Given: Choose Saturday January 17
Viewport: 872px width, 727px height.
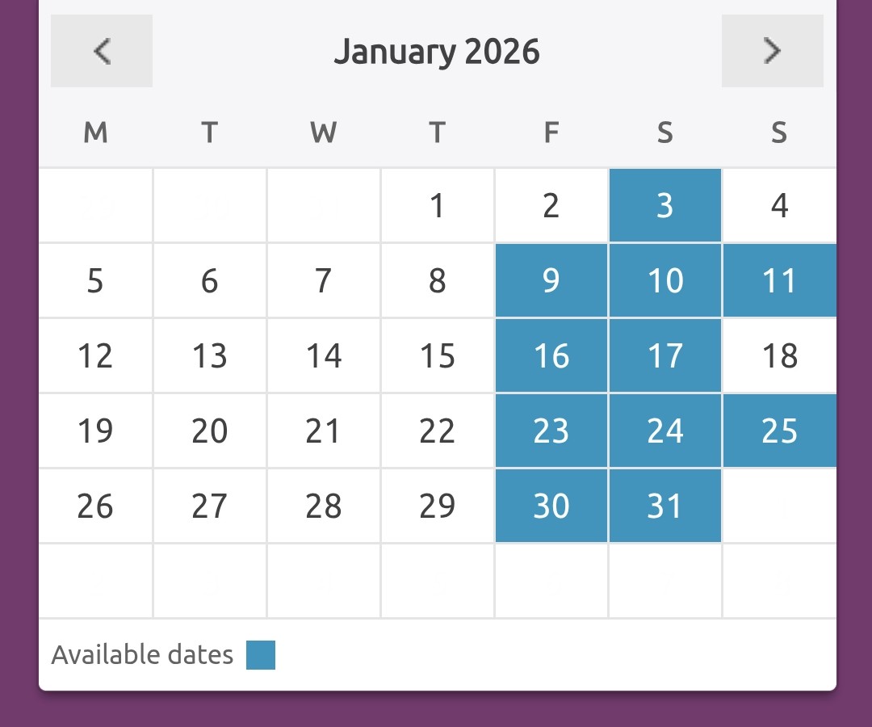Looking at the screenshot, I should 664,356.
